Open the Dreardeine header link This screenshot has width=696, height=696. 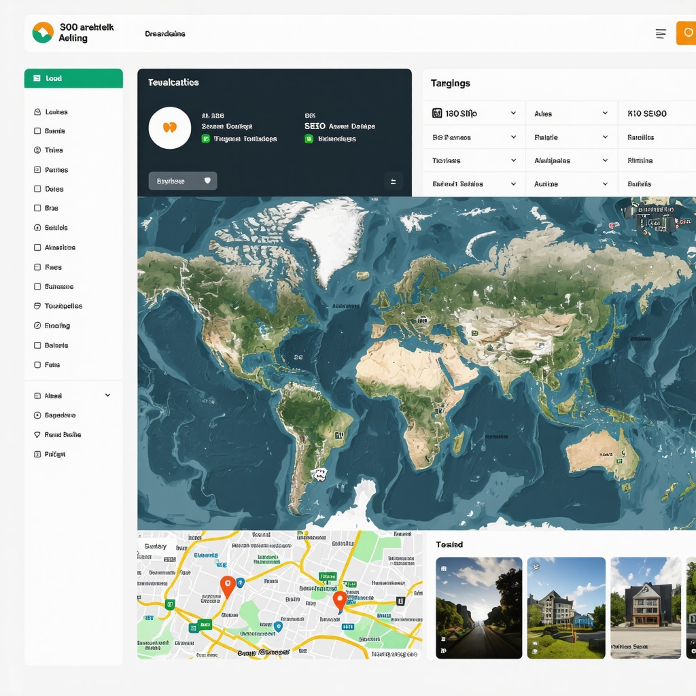point(164,34)
